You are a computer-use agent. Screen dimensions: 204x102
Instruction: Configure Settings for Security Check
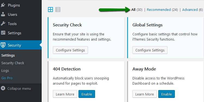pyautogui.click(x=70, y=50)
